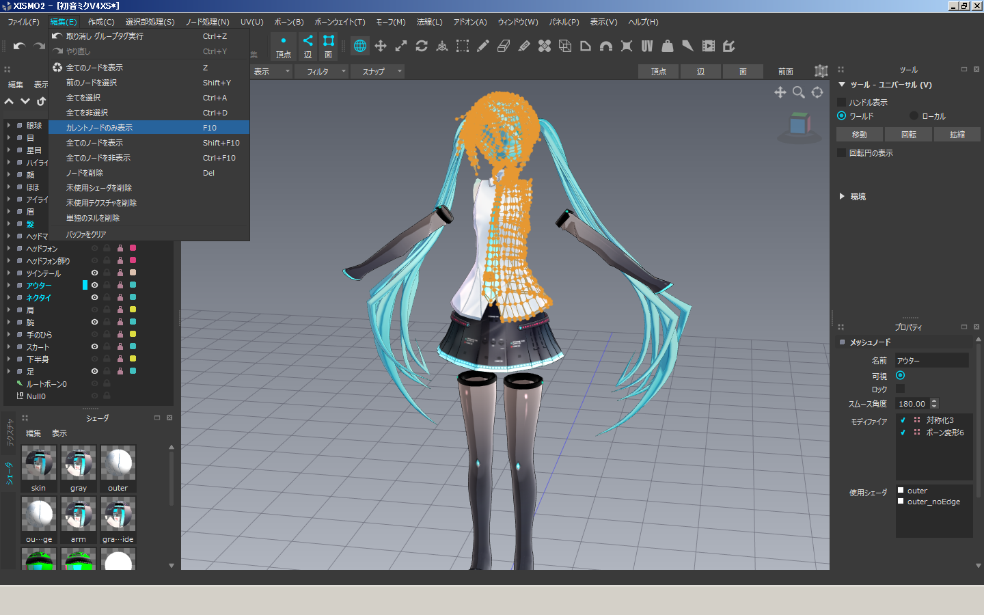Select the ワールド radio button
The width and height of the screenshot is (984, 615).
pyautogui.click(x=842, y=115)
